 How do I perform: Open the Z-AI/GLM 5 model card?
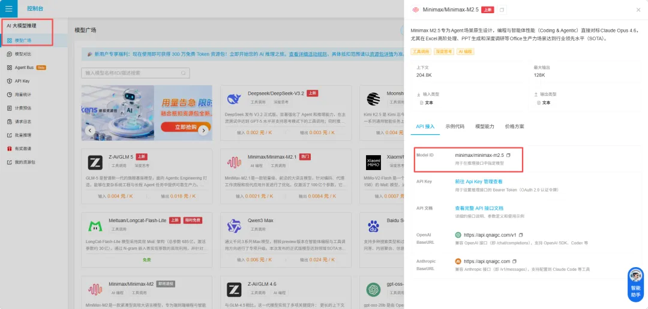tap(147, 176)
